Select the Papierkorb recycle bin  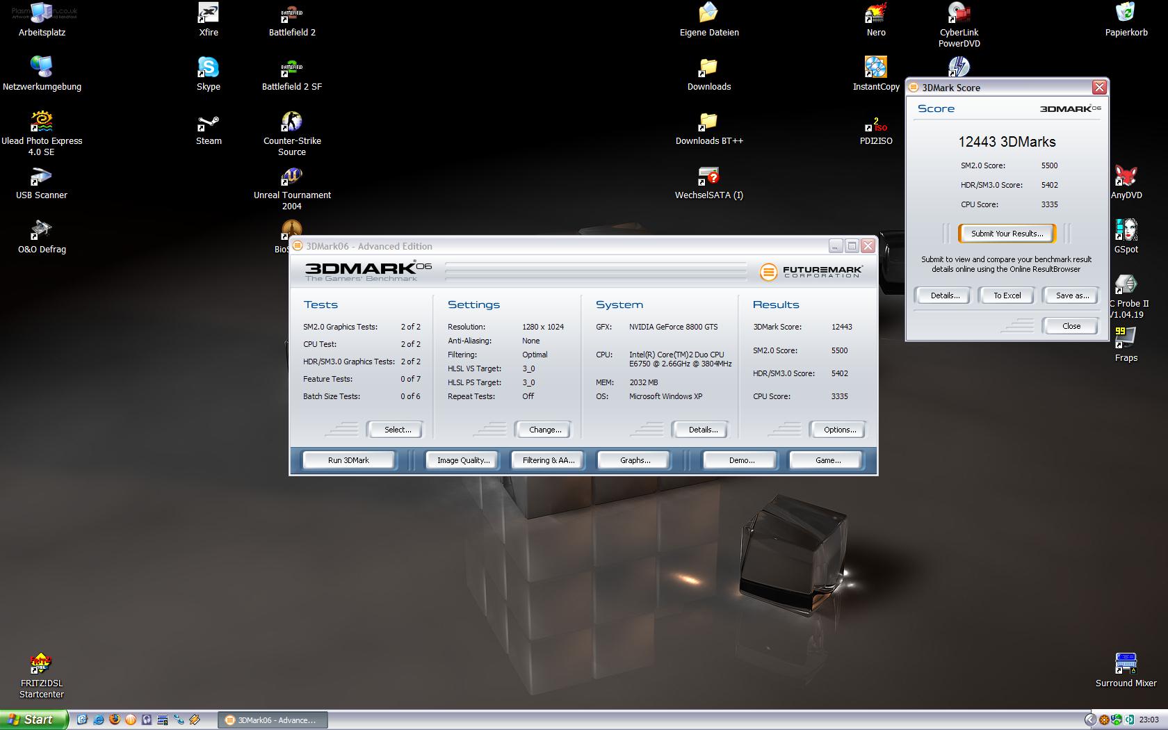click(x=1126, y=19)
